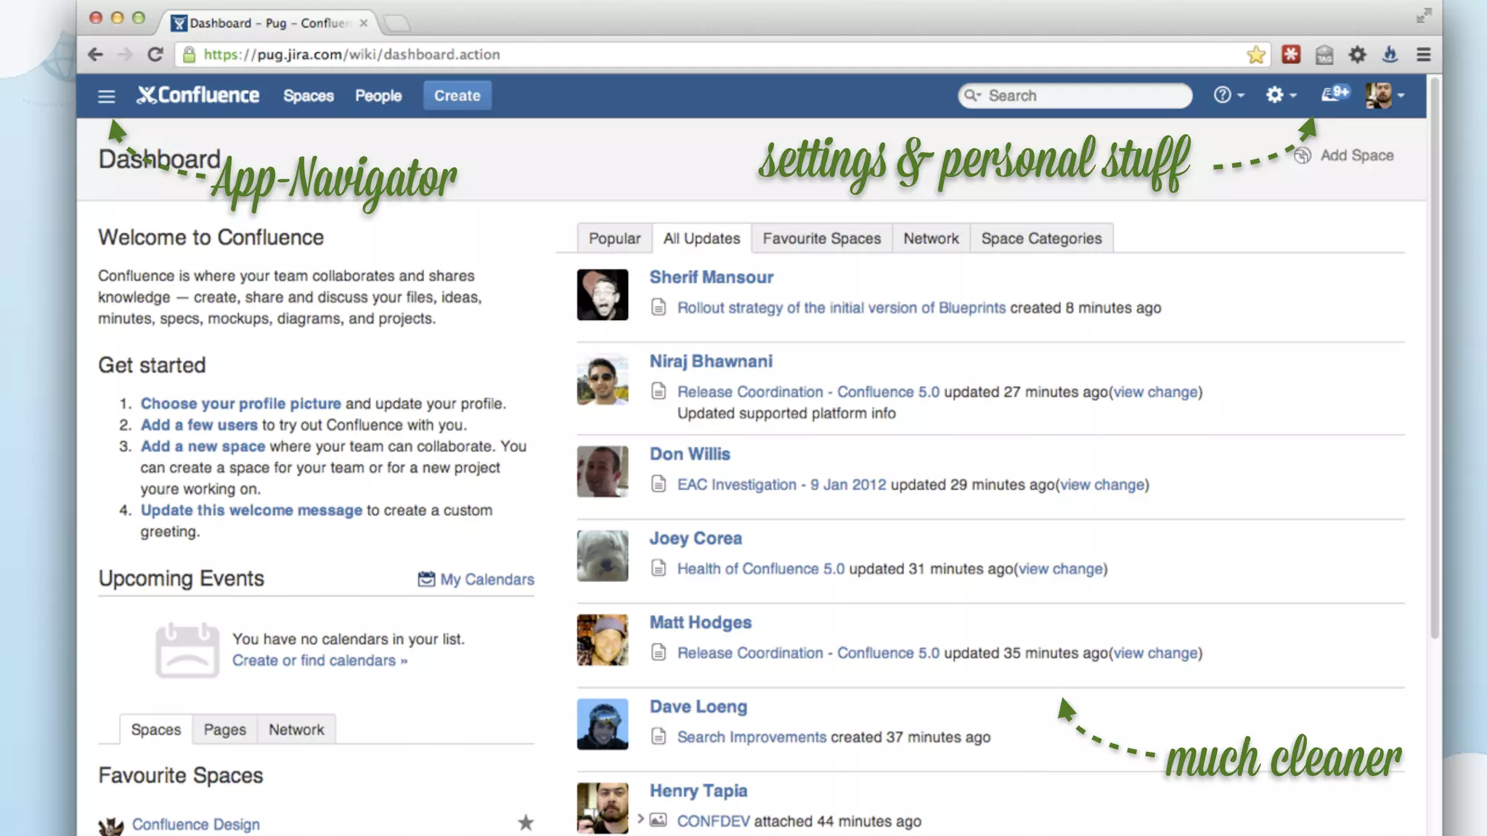Switch to the Favourite Spaces tab
Viewport: 1487px width, 836px height.
[822, 238]
